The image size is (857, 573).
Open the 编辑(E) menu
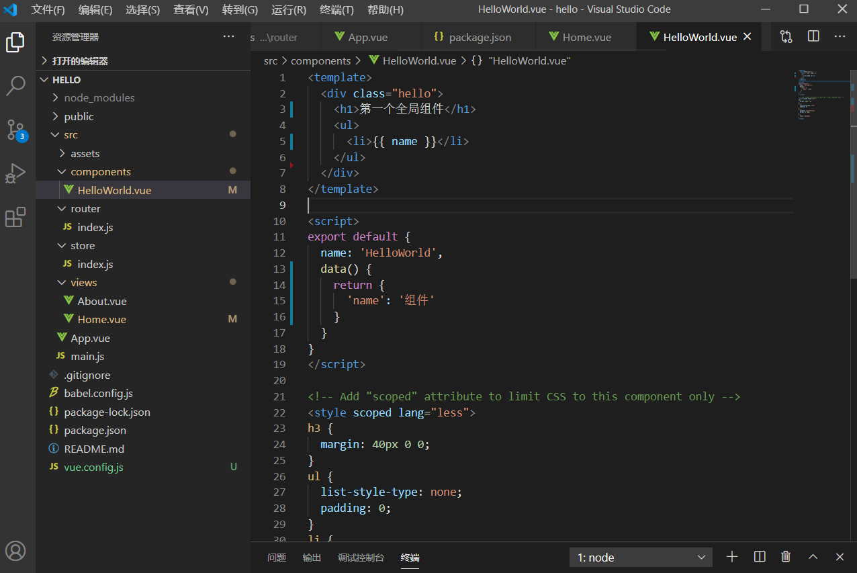[95, 10]
